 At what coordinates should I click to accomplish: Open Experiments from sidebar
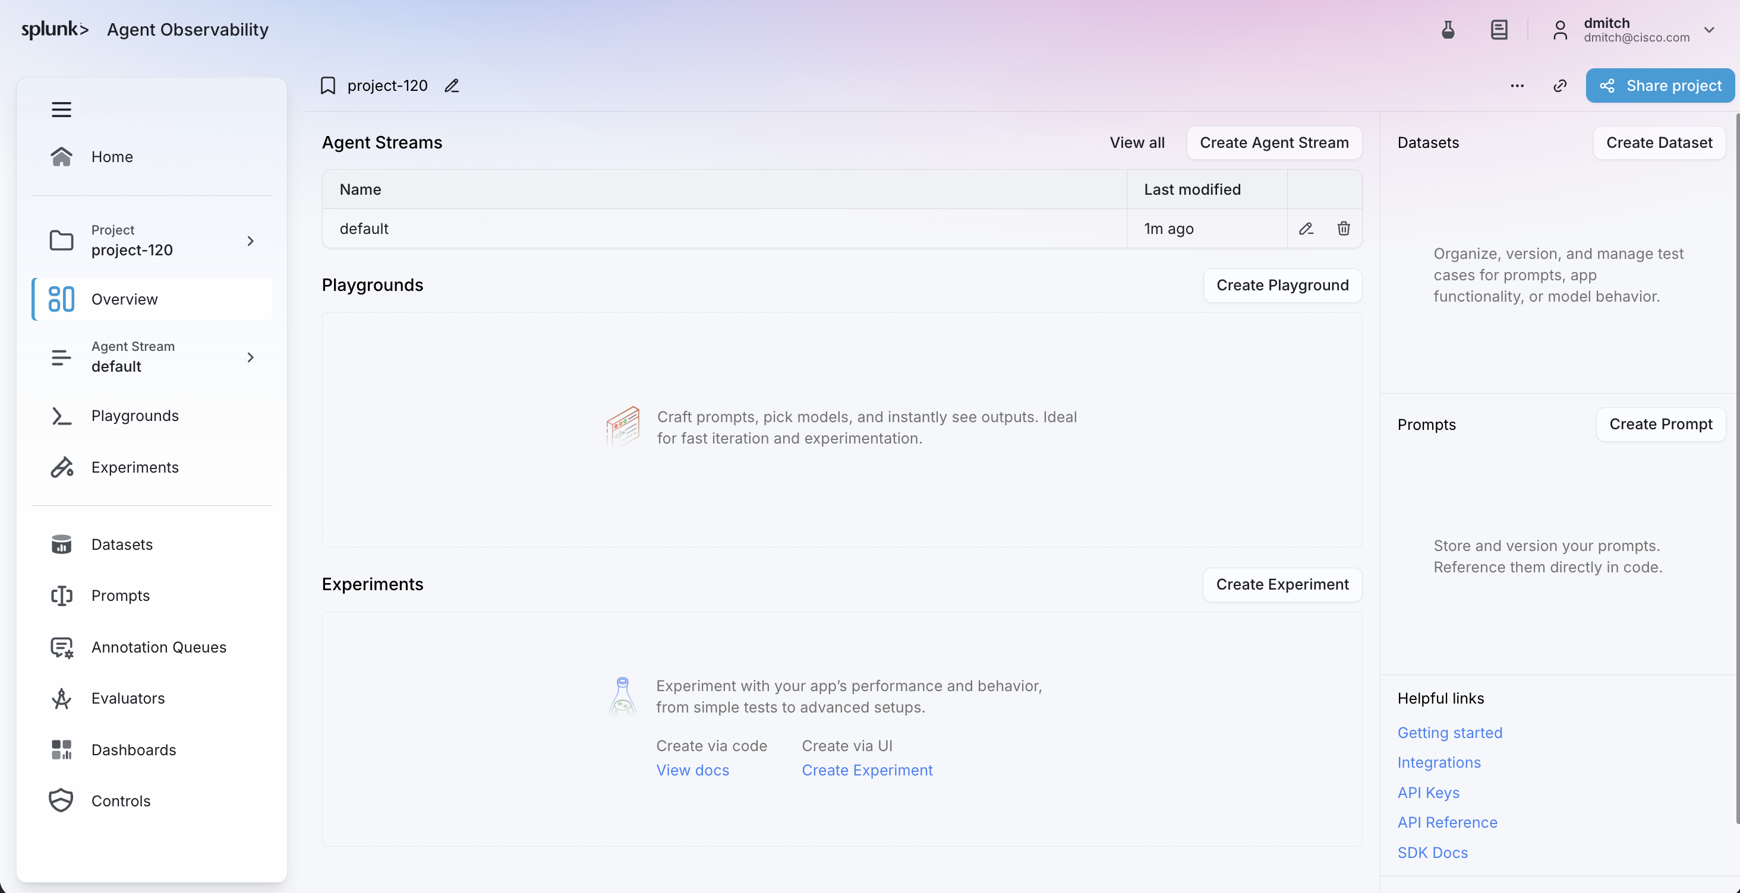point(152,467)
